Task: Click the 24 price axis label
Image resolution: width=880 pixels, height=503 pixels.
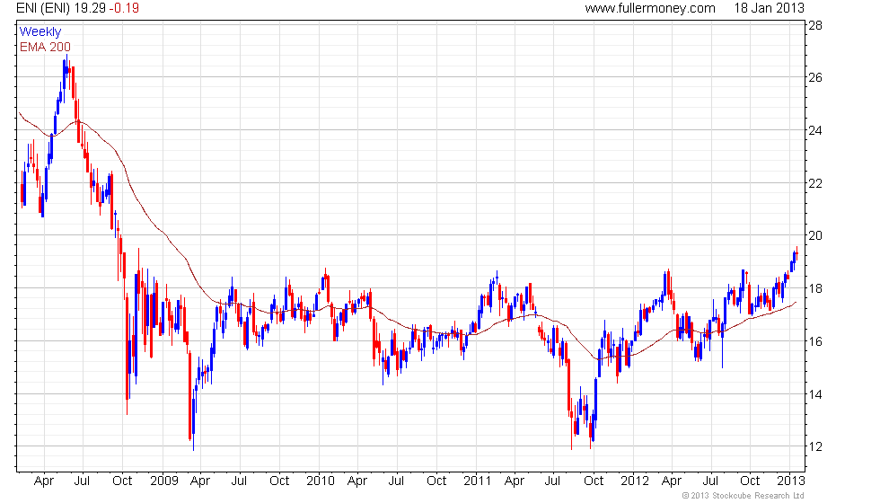Action: pyautogui.click(x=815, y=130)
